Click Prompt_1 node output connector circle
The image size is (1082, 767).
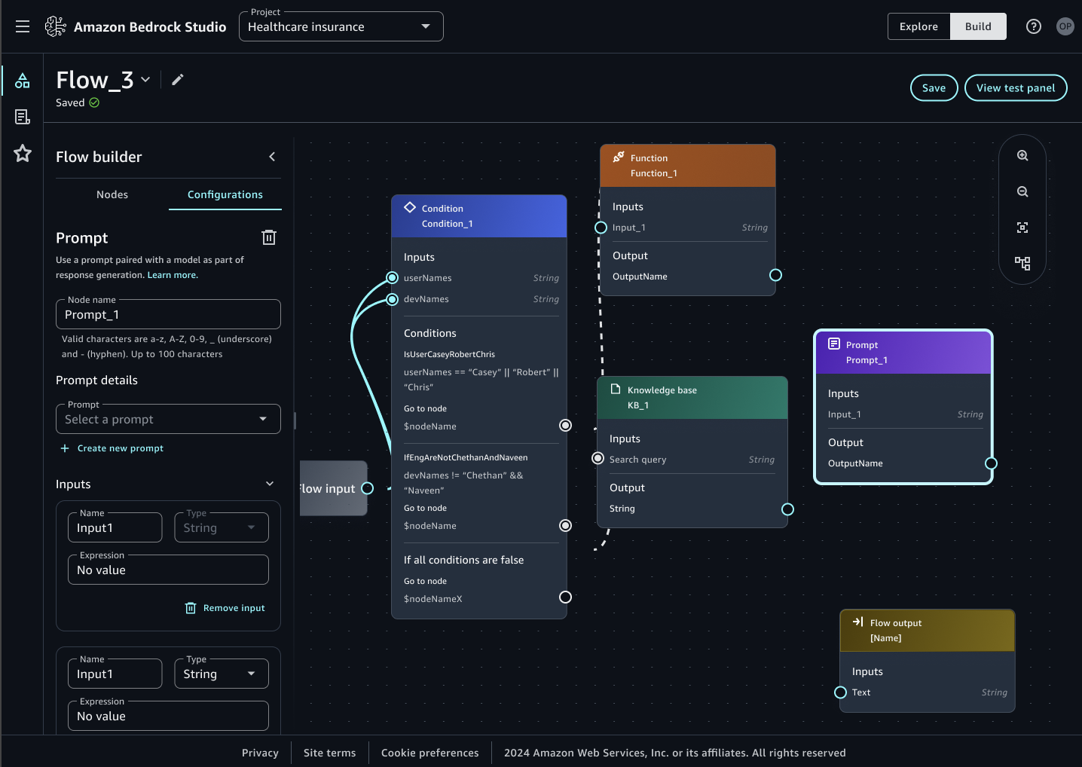(991, 463)
